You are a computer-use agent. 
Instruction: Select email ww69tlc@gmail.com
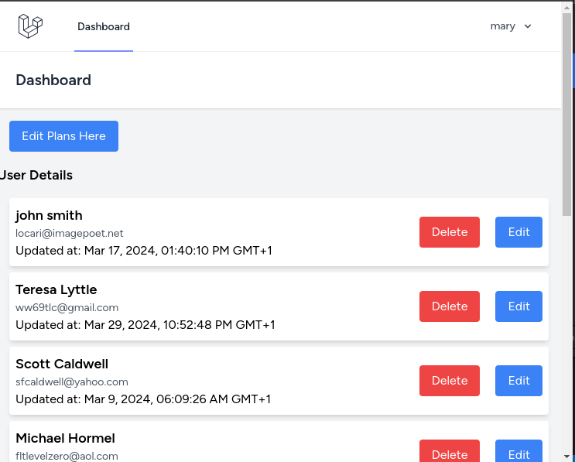tap(67, 308)
